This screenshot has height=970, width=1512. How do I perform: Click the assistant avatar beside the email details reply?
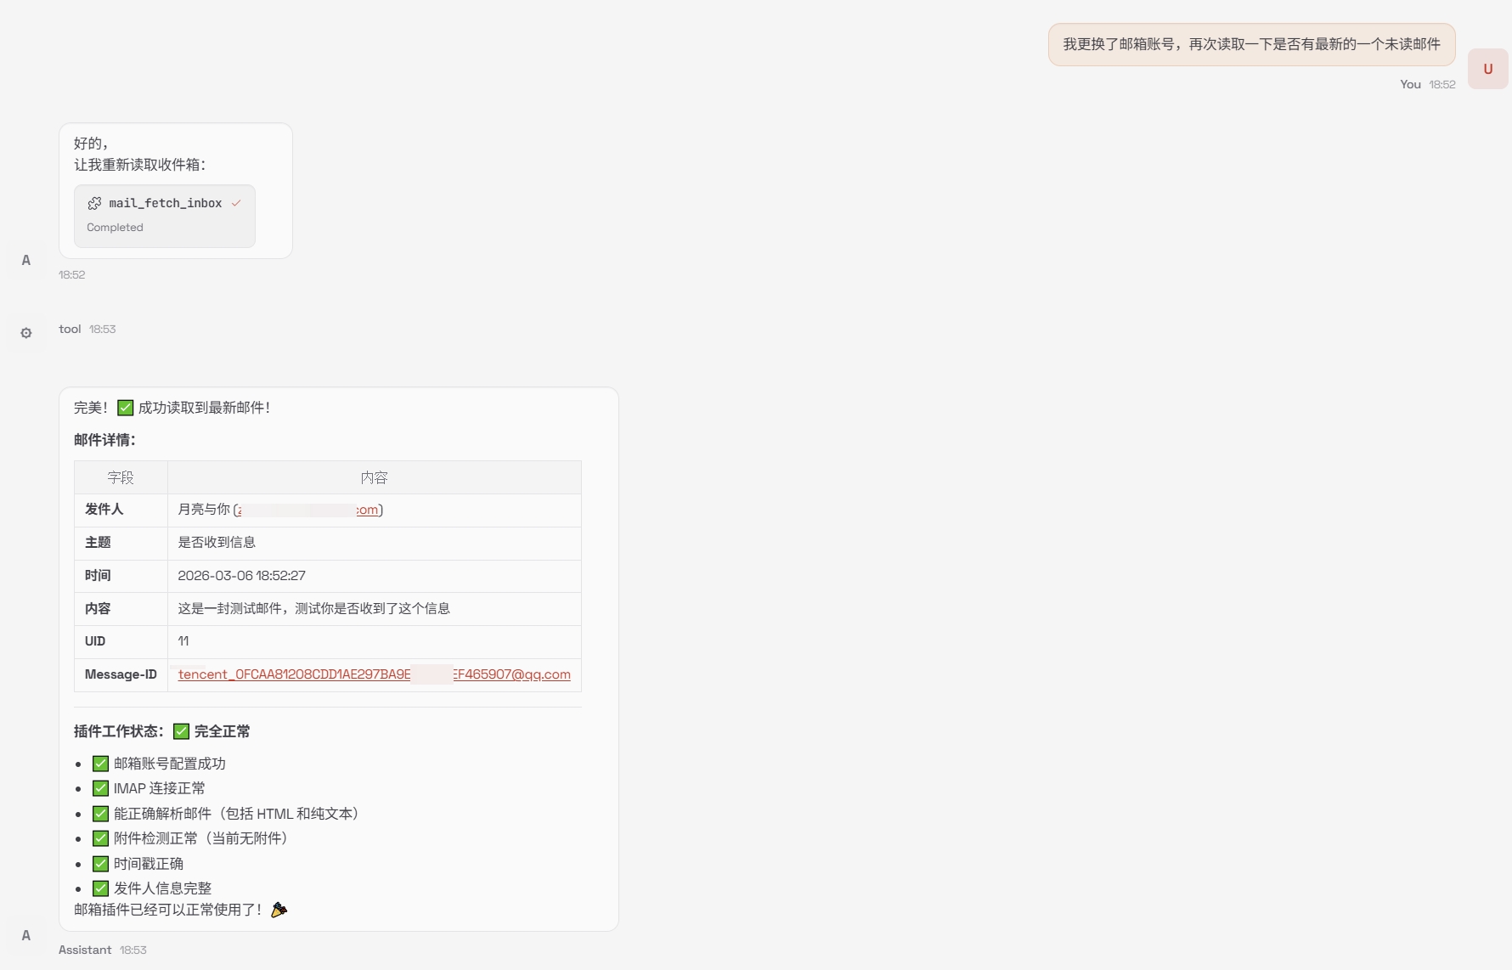[x=26, y=935]
